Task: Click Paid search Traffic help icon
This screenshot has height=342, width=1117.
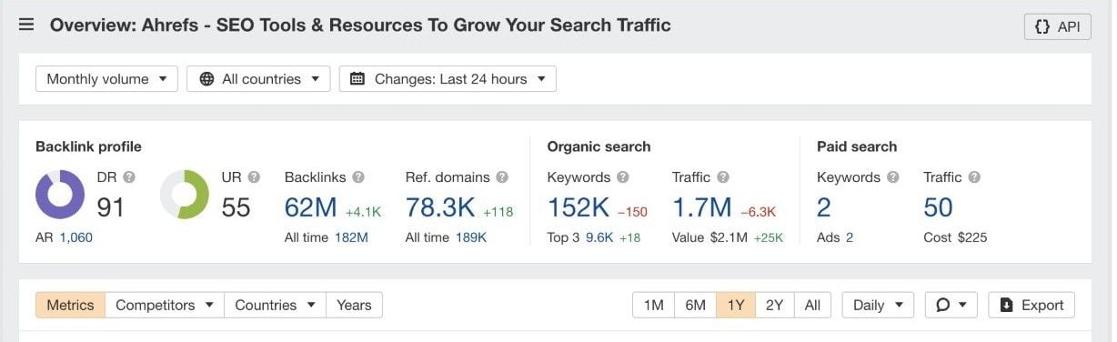Action: point(974,177)
